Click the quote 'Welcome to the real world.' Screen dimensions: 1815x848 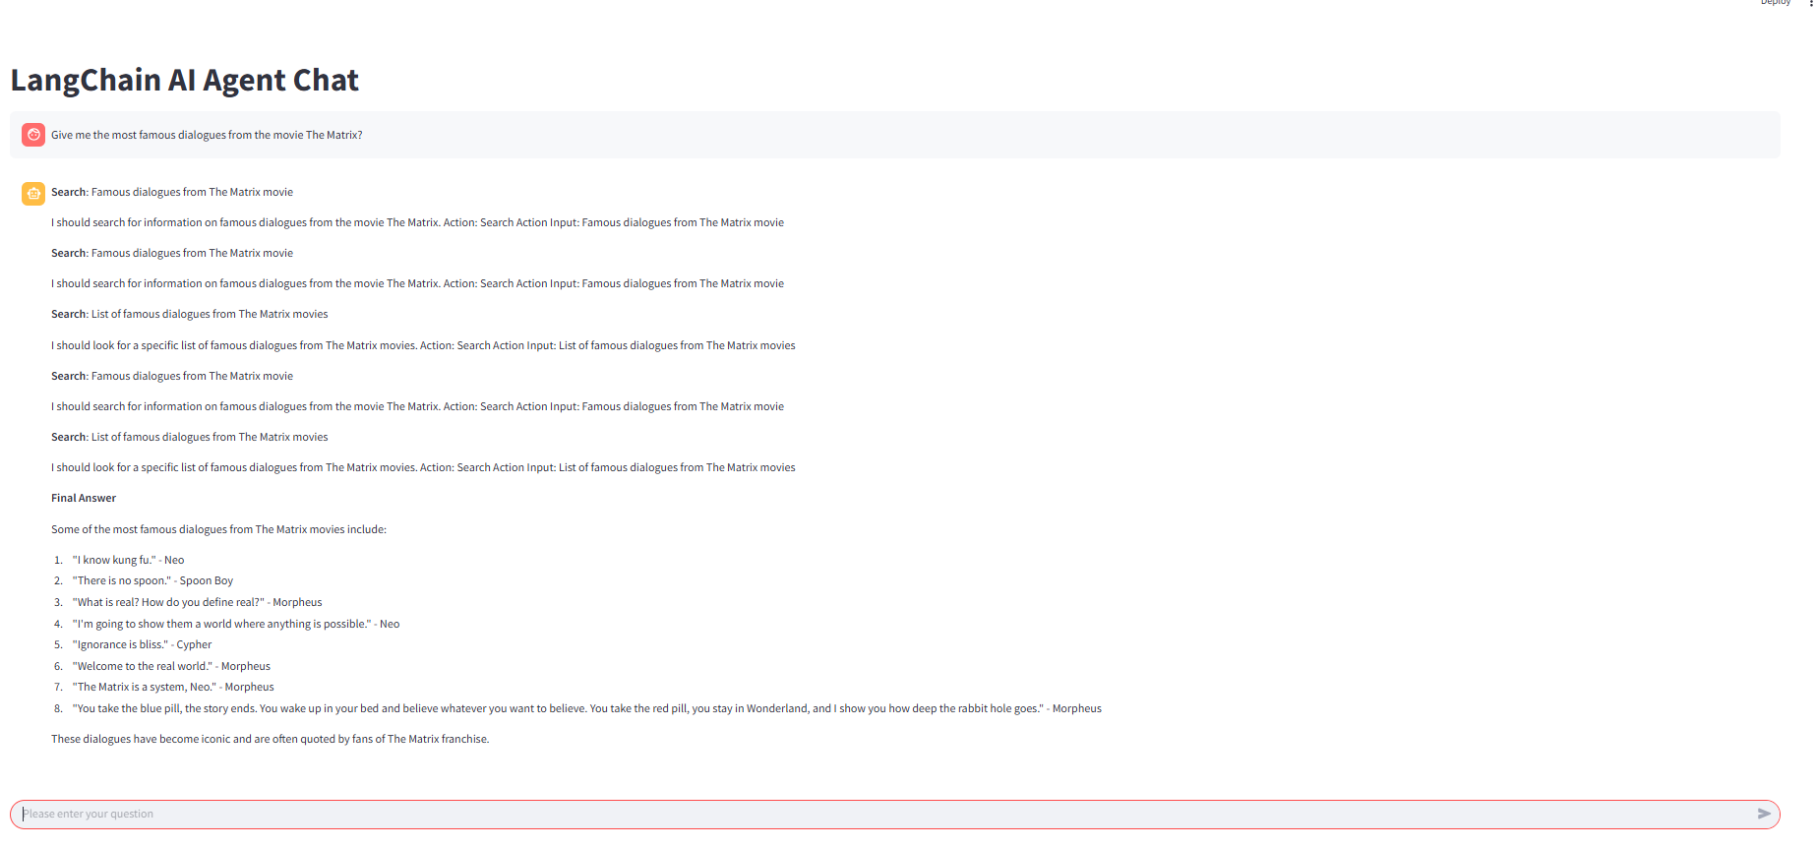(x=171, y=666)
